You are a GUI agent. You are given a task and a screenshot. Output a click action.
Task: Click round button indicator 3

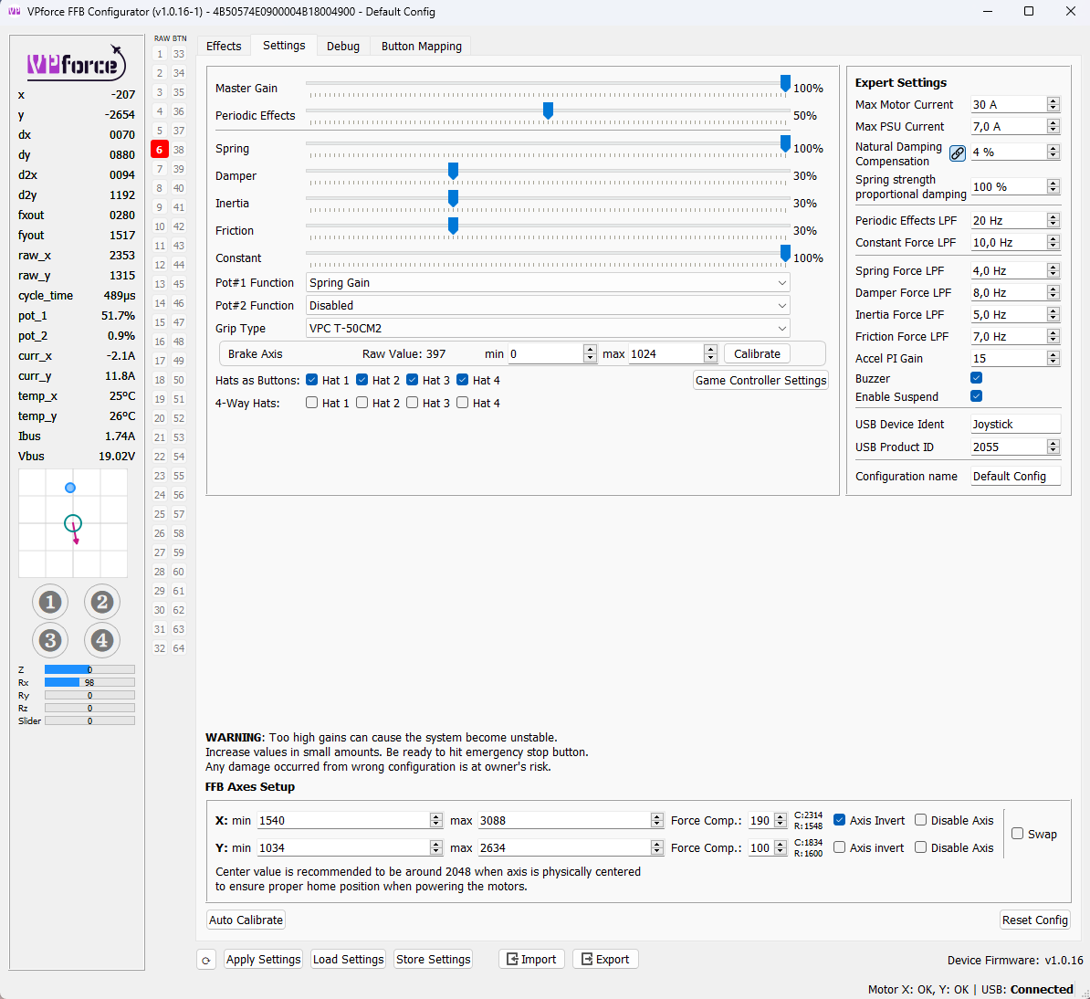(x=50, y=640)
